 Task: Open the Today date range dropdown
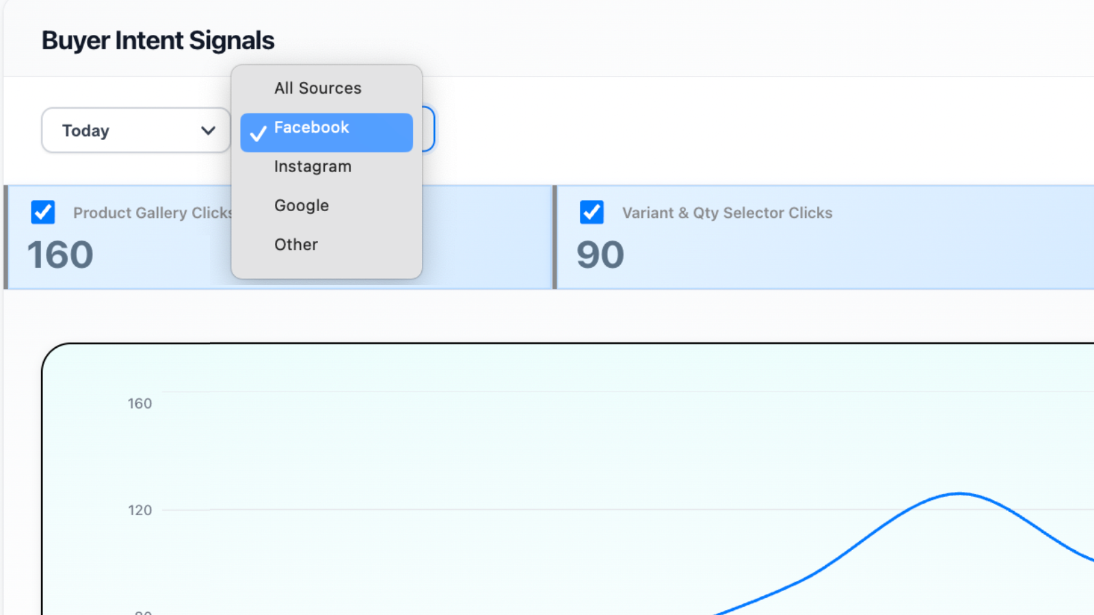click(x=135, y=131)
